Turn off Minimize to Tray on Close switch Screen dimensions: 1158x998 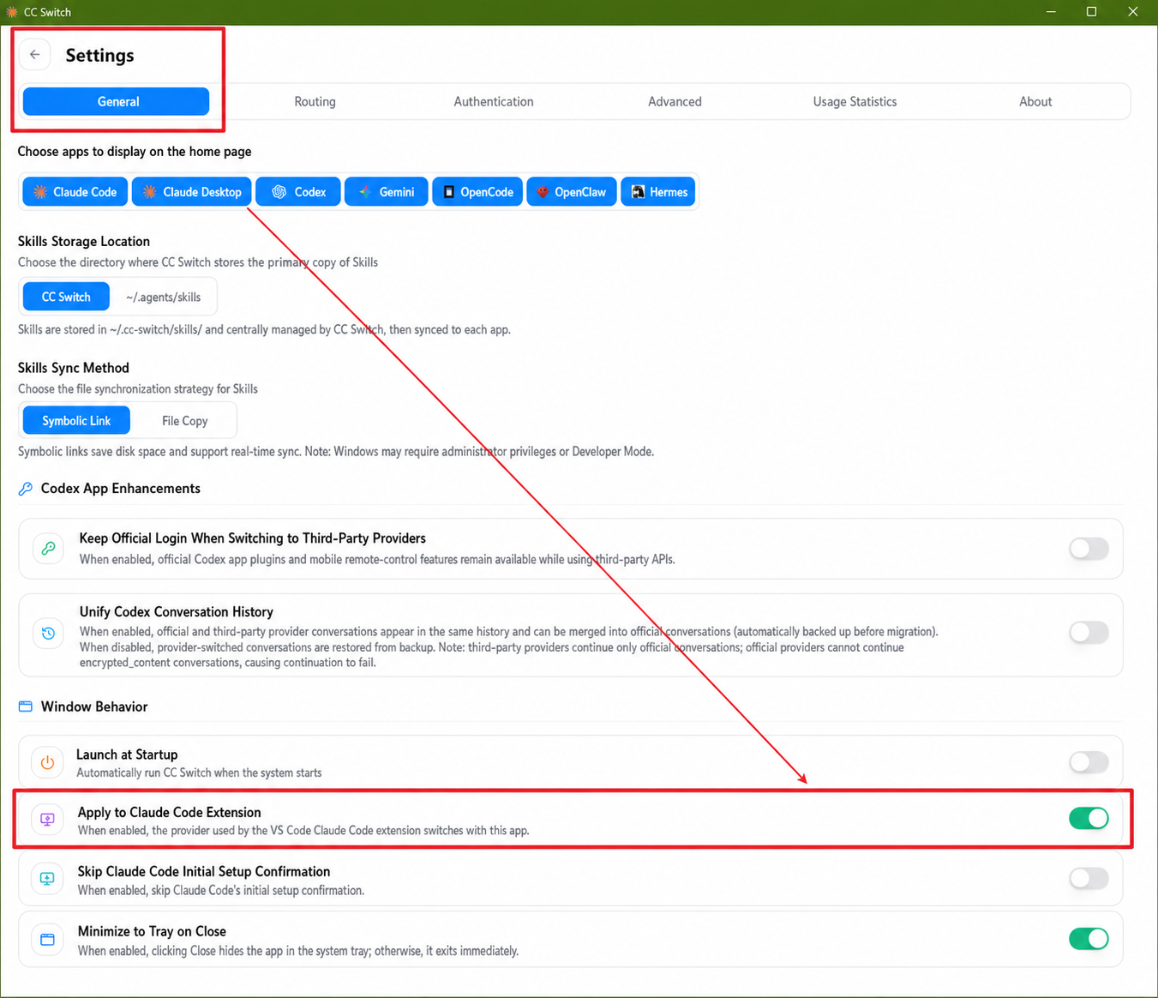[1089, 939]
